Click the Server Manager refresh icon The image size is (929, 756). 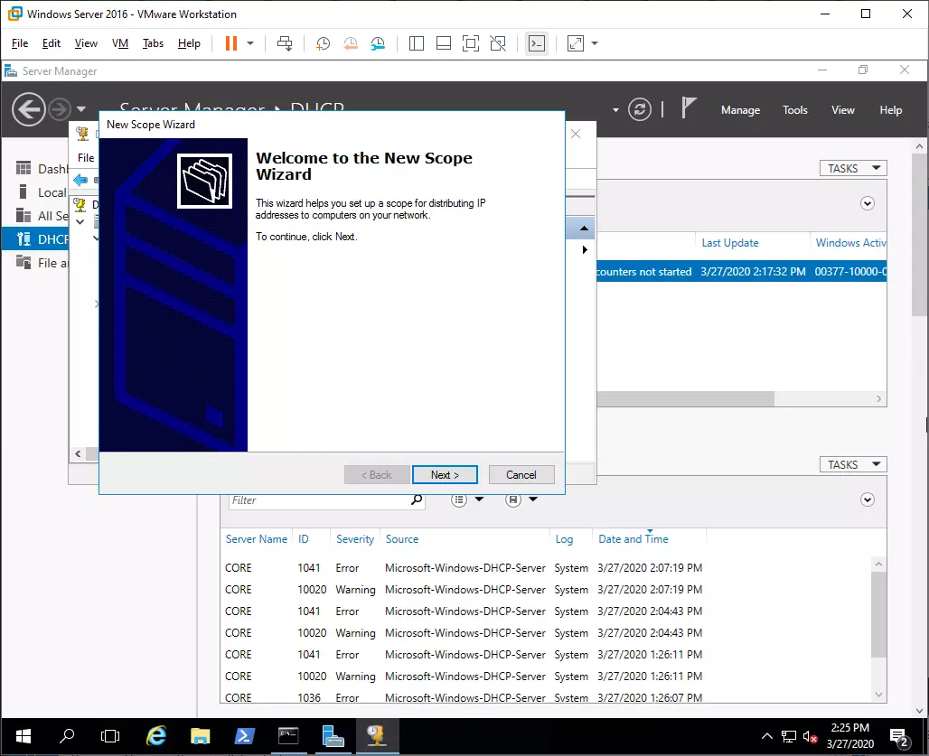click(x=640, y=109)
